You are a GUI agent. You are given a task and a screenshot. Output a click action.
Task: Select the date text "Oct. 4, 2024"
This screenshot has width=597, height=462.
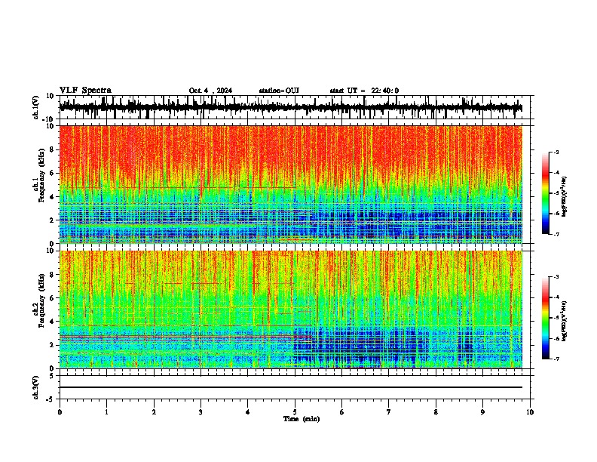pyautogui.click(x=210, y=91)
